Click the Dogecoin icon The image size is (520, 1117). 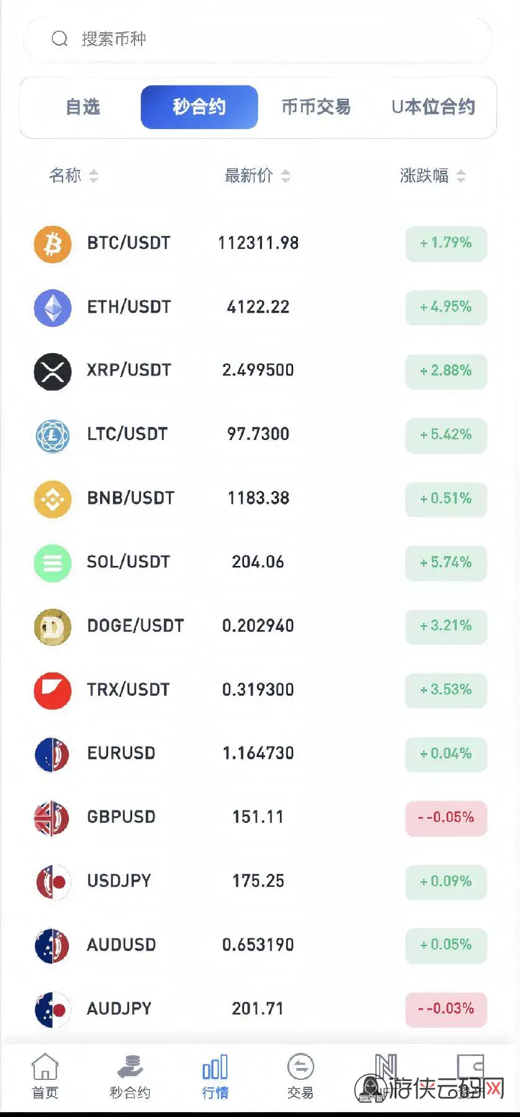point(53,627)
